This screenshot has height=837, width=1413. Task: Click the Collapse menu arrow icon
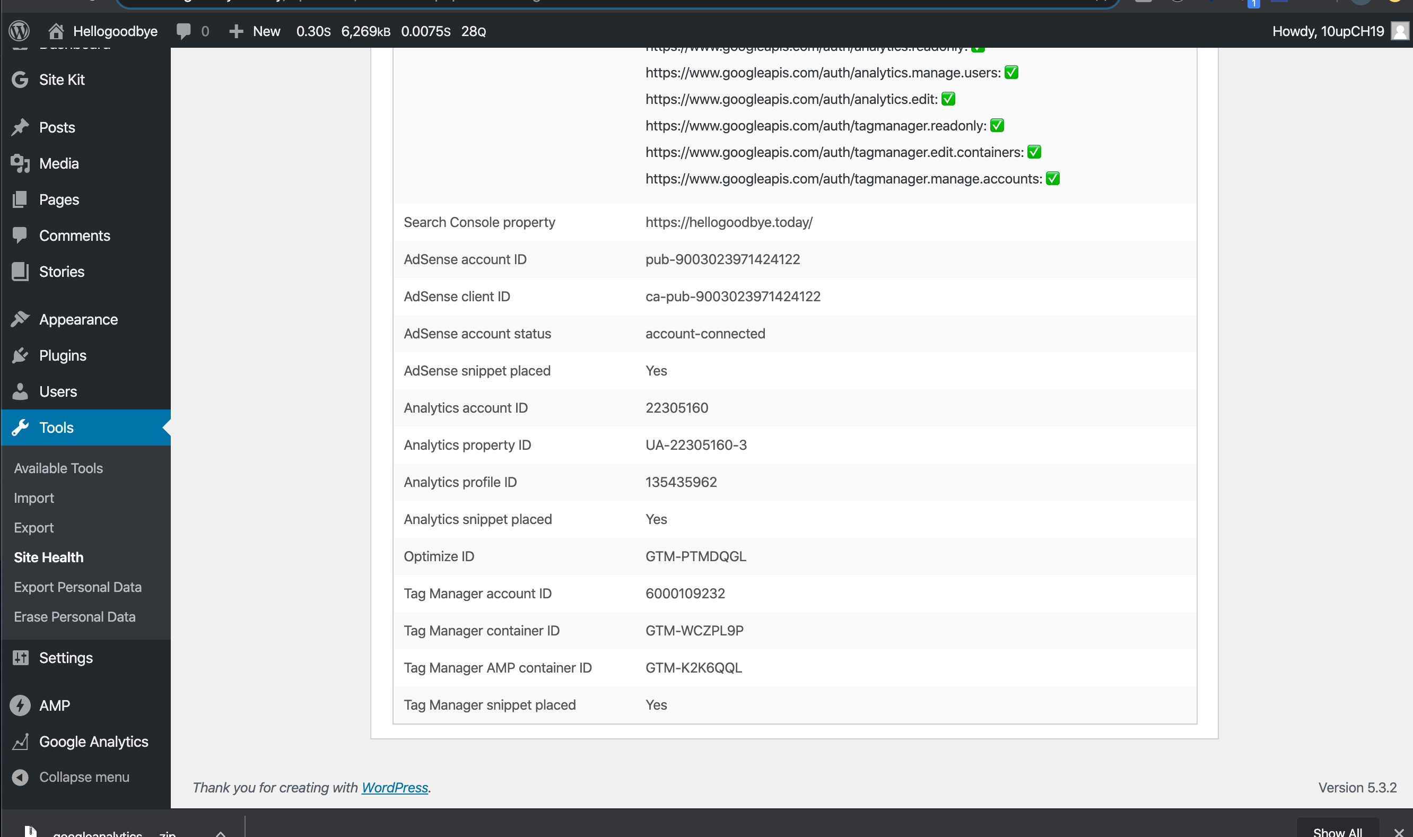[20, 777]
